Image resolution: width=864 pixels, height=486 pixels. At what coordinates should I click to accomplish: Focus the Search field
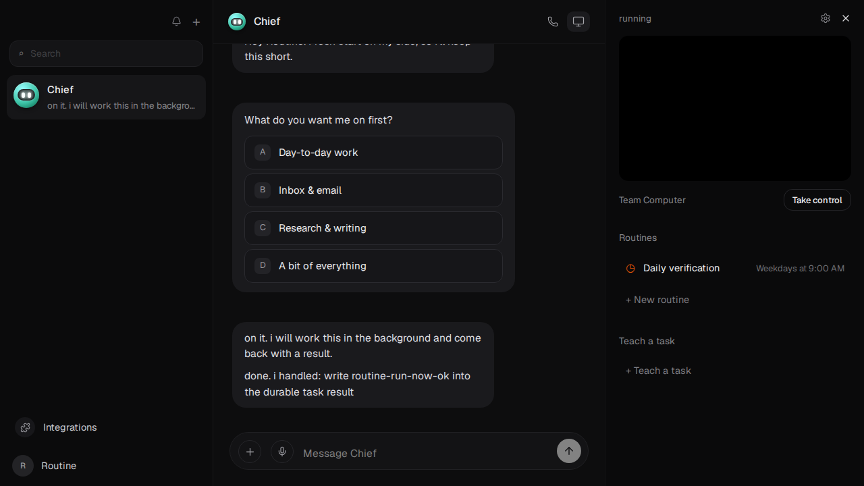coord(106,53)
